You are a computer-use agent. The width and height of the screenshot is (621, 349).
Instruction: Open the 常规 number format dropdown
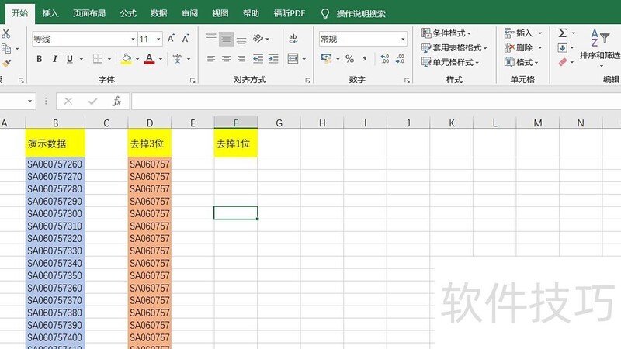[403, 39]
